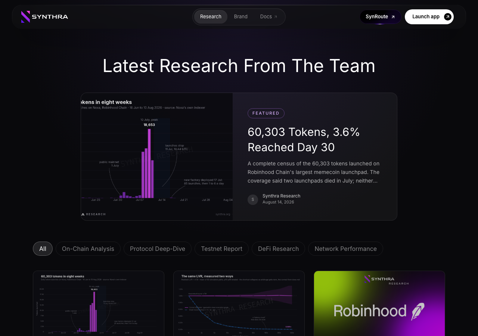Click the 'Latest Research From The Team' heading

[x=239, y=66]
